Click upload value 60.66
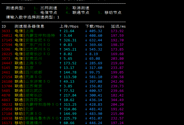The width and height of the screenshot is (184, 125). (69, 123)
